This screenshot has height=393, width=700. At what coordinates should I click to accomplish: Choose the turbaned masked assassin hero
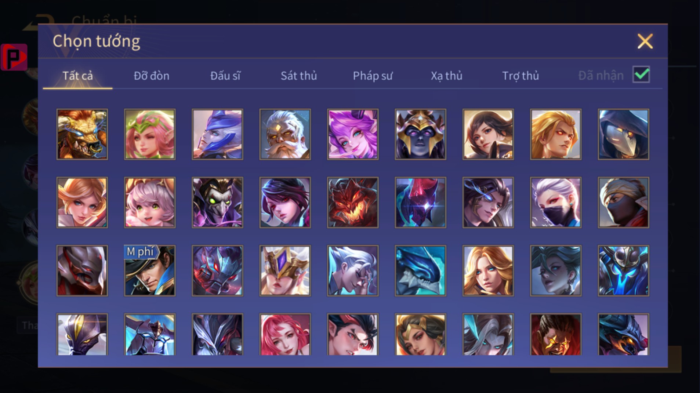coord(623,203)
